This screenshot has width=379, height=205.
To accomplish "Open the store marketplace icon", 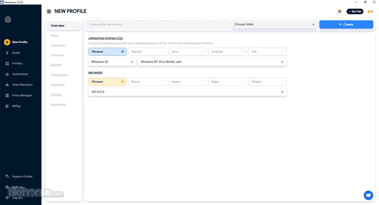I will pyautogui.click(x=340, y=11).
